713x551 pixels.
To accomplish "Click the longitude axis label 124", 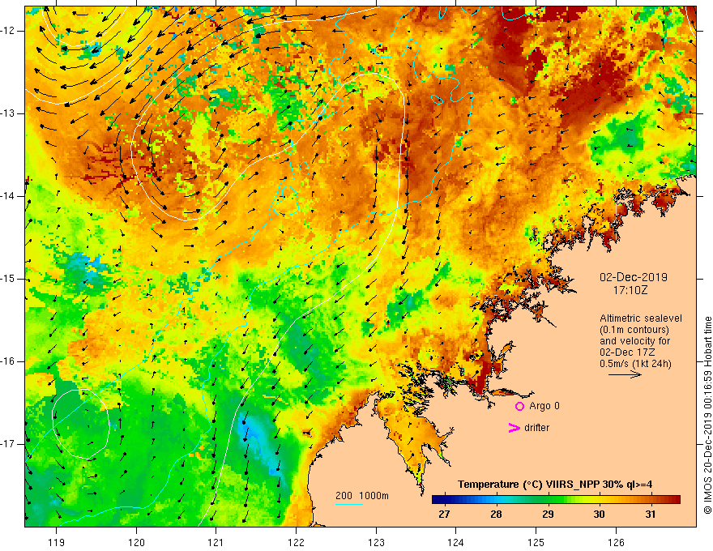I will pos(456,542).
